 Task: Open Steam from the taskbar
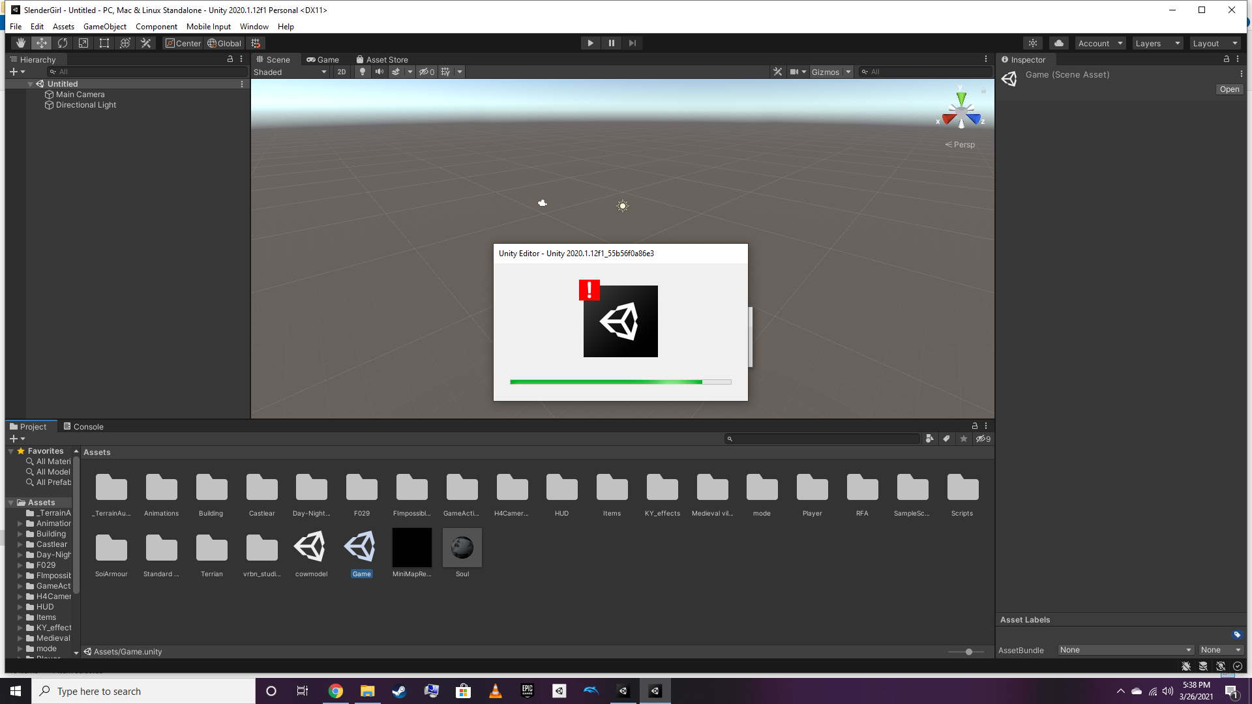coord(399,691)
